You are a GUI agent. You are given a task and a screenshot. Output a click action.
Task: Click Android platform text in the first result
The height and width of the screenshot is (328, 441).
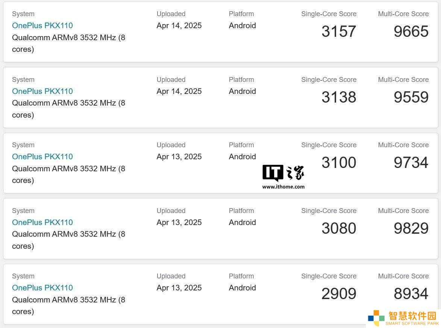(242, 26)
